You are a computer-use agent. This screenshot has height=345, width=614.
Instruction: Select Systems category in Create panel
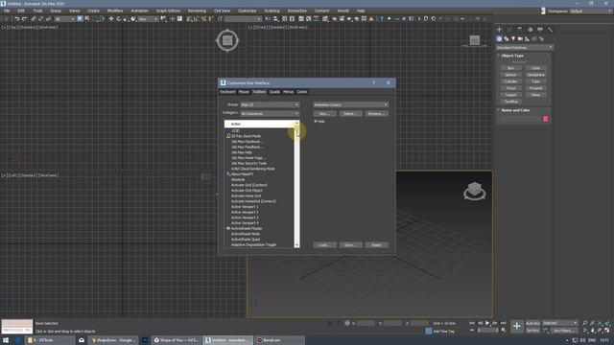(x=541, y=38)
